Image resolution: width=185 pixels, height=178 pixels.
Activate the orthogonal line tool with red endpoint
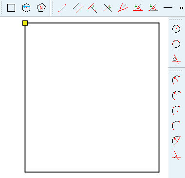92,8
